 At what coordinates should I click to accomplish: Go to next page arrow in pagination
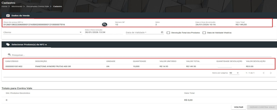271,73
